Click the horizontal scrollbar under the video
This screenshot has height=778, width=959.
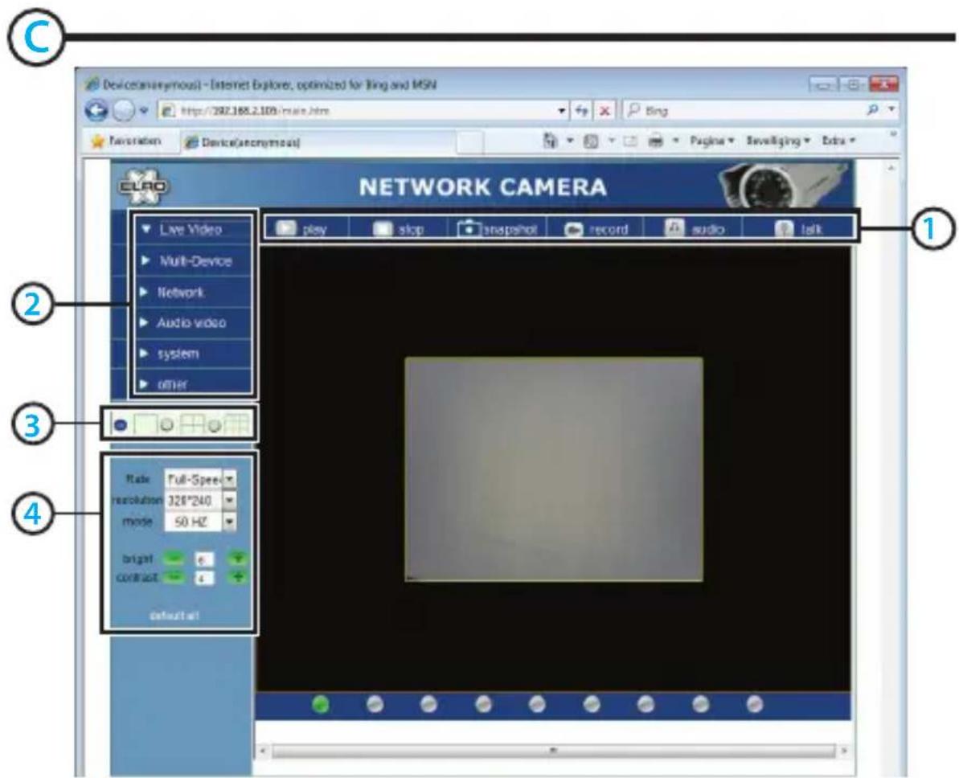click(x=553, y=750)
